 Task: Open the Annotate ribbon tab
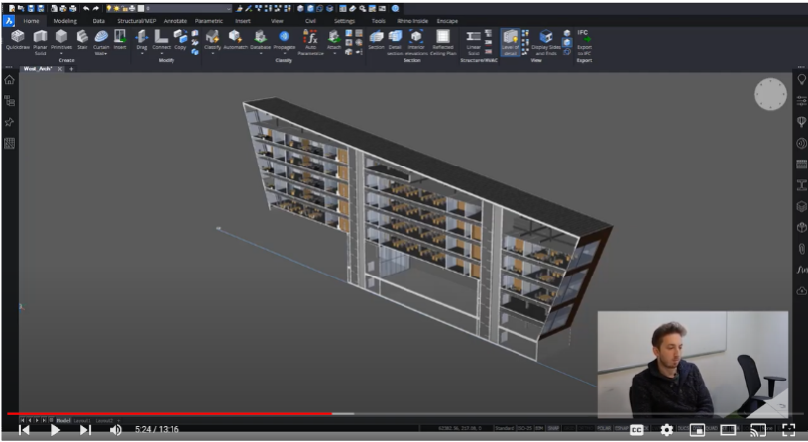point(175,21)
